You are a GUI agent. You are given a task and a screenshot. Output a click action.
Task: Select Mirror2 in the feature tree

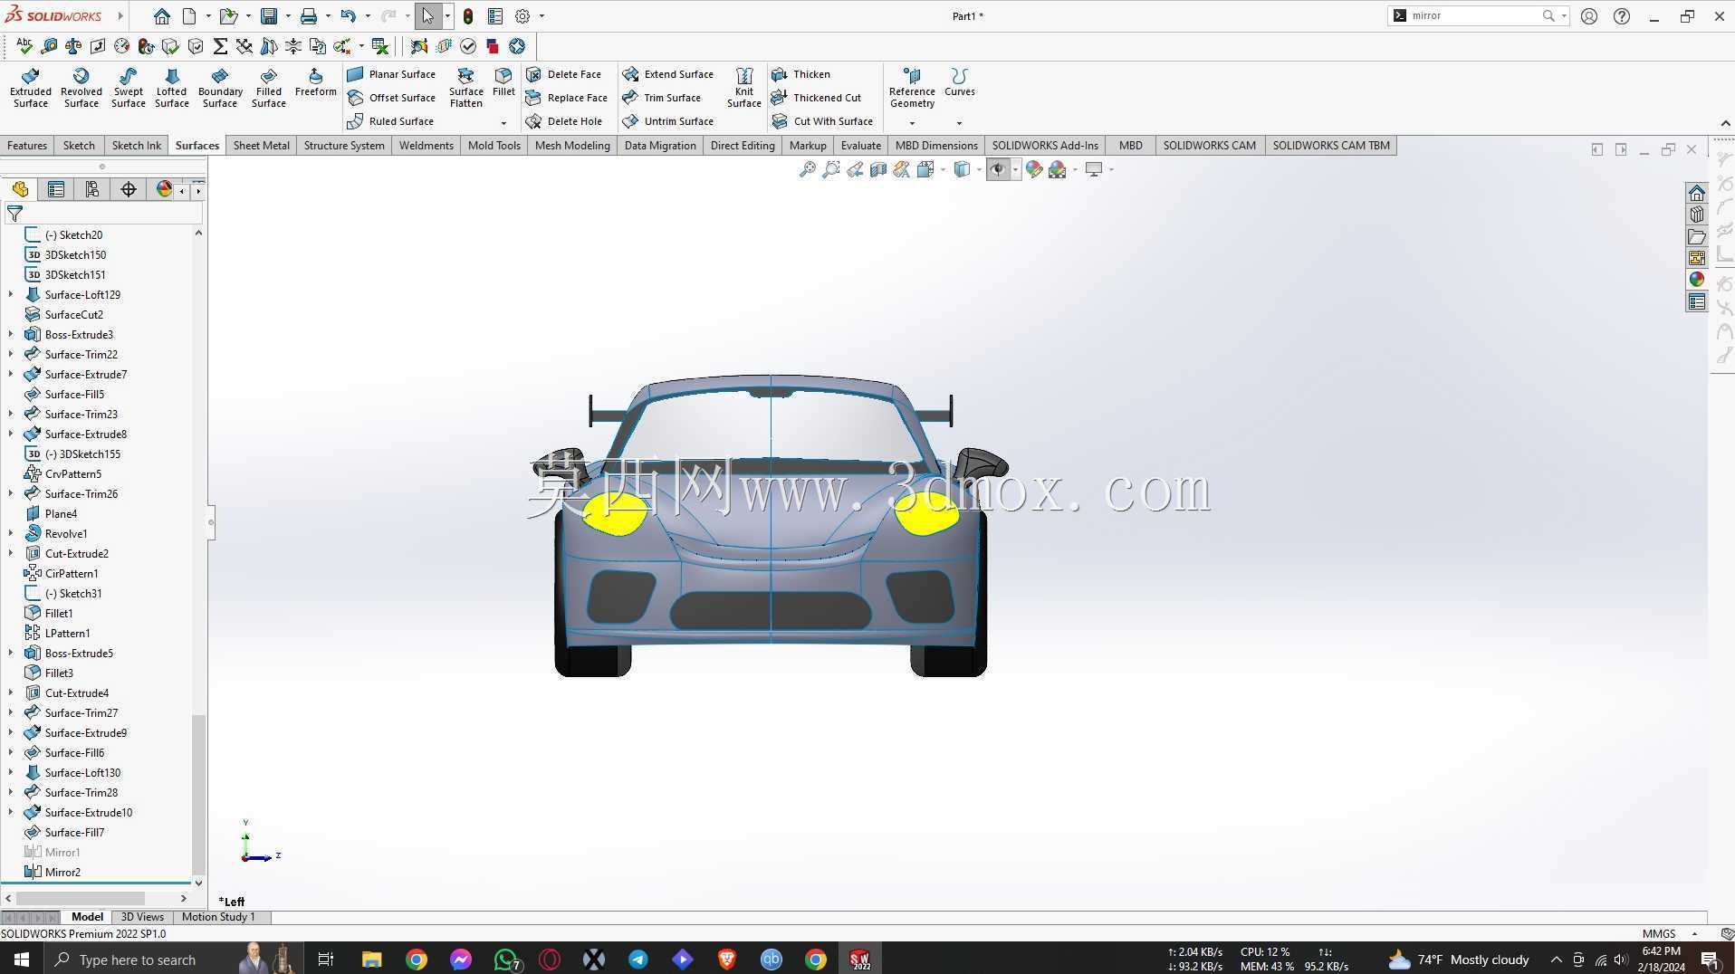[62, 873]
